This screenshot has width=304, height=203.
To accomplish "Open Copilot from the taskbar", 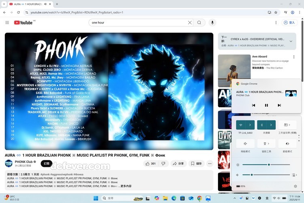I will (x=156, y=198).
